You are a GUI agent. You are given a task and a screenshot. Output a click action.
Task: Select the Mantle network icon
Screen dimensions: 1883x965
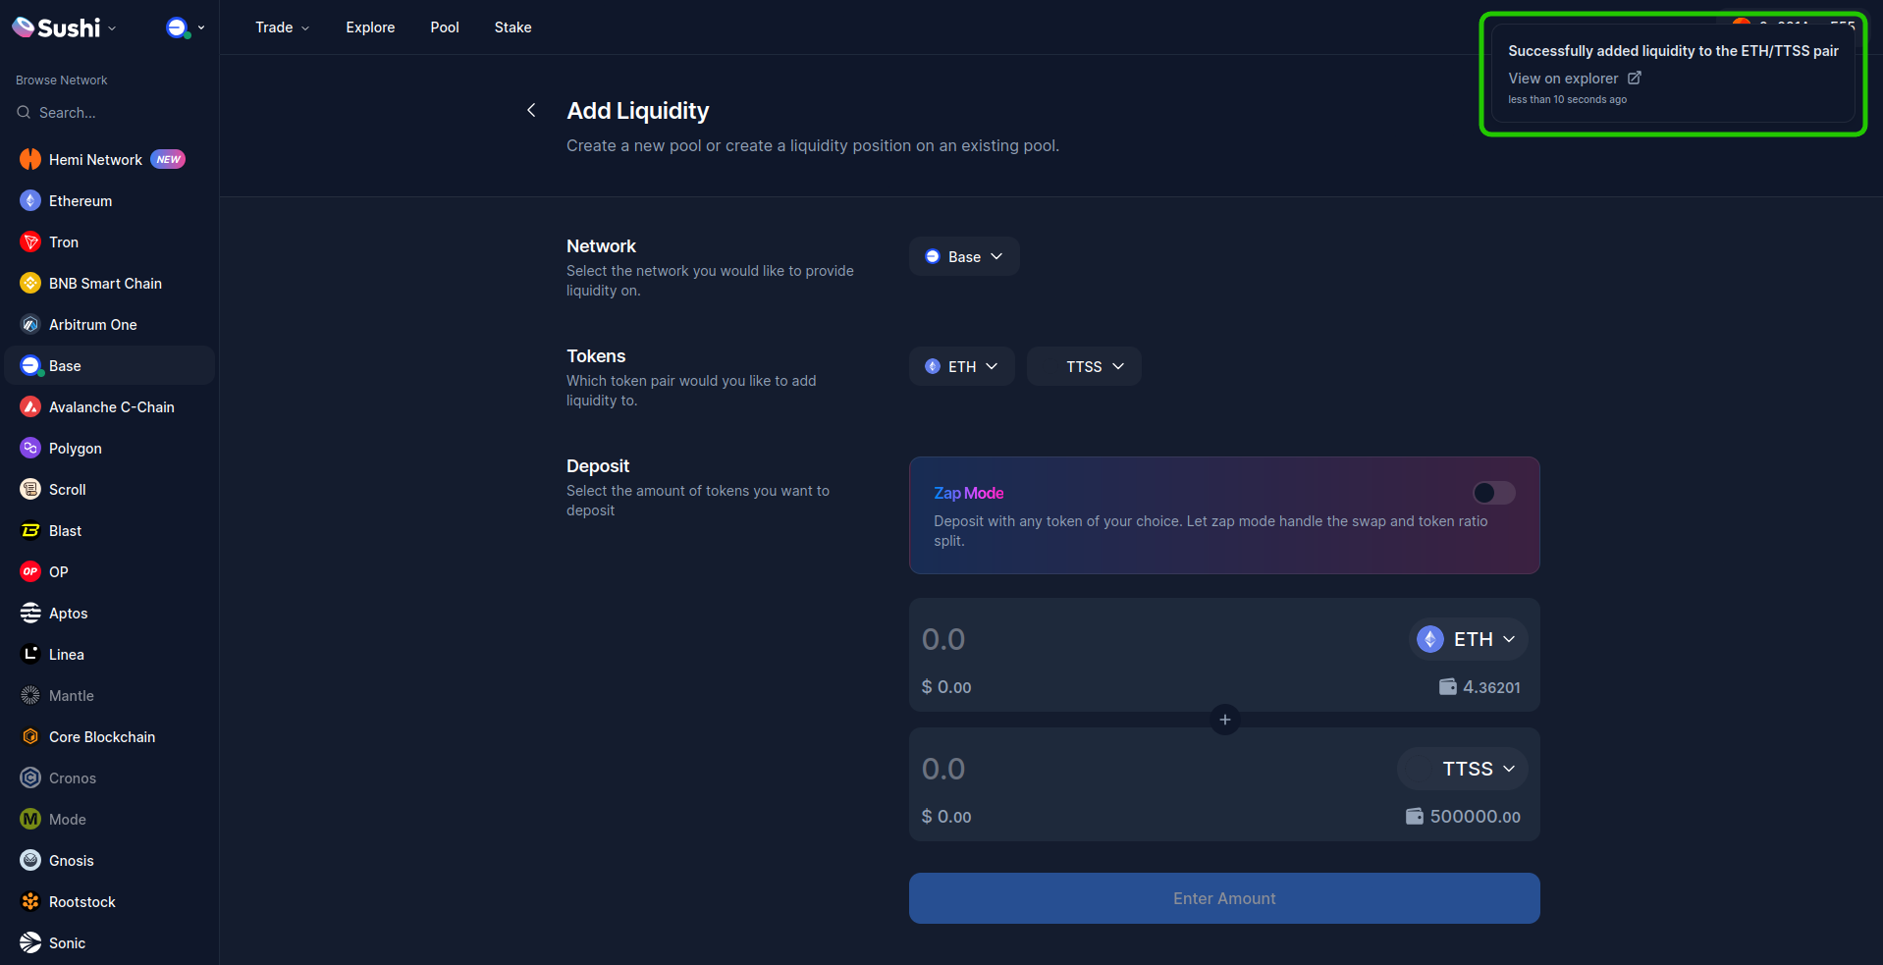30,695
